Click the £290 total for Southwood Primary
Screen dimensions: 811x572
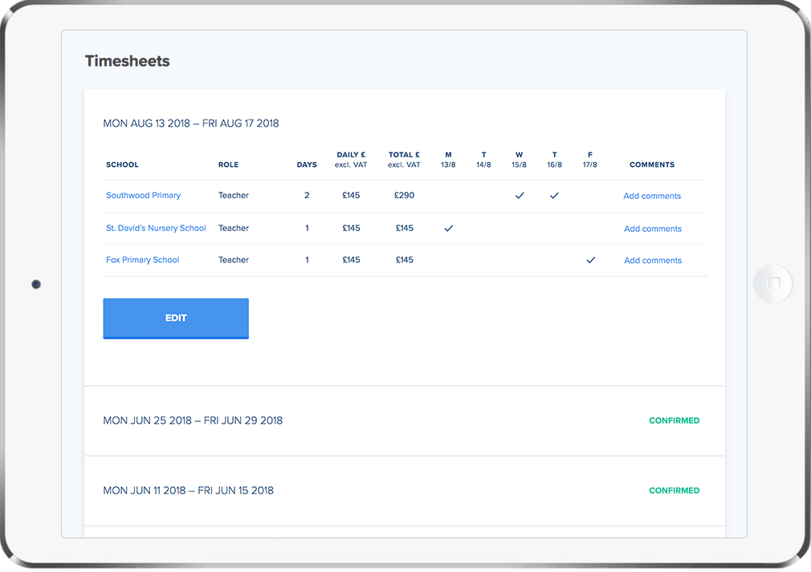coord(404,195)
